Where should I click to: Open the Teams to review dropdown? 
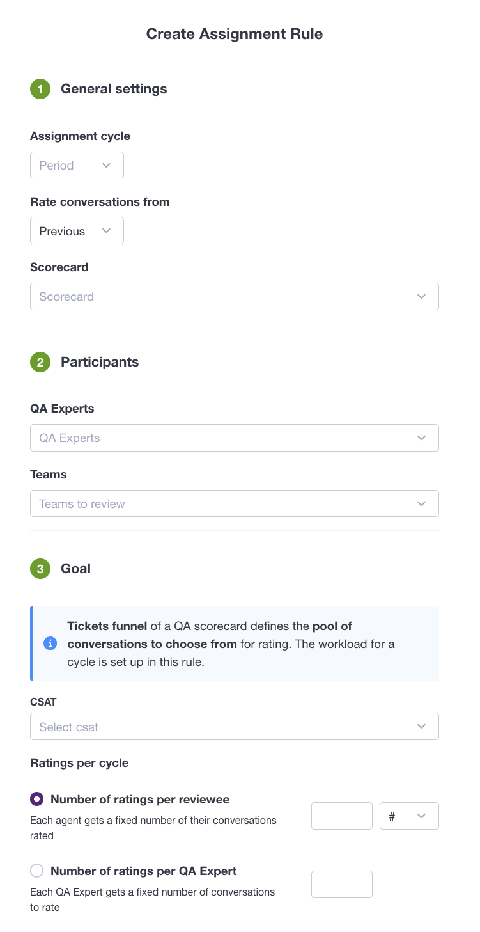235,504
